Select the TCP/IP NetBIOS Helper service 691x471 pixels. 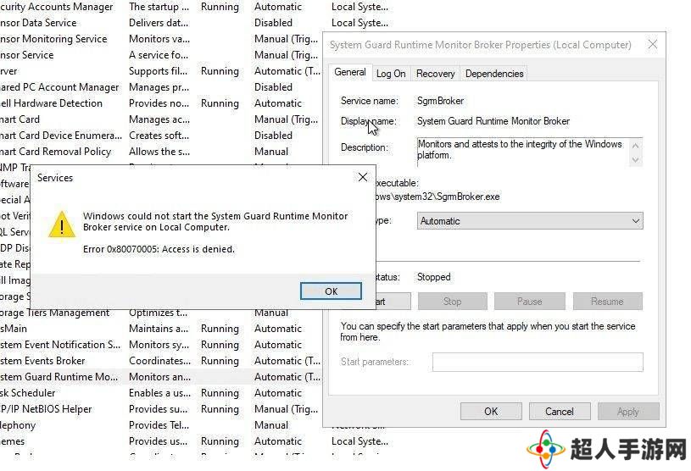tap(161, 409)
